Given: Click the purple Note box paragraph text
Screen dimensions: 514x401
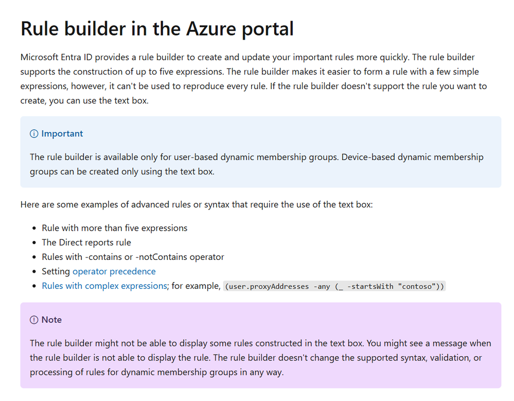Looking at the screenshot, I should click(261, 358).
